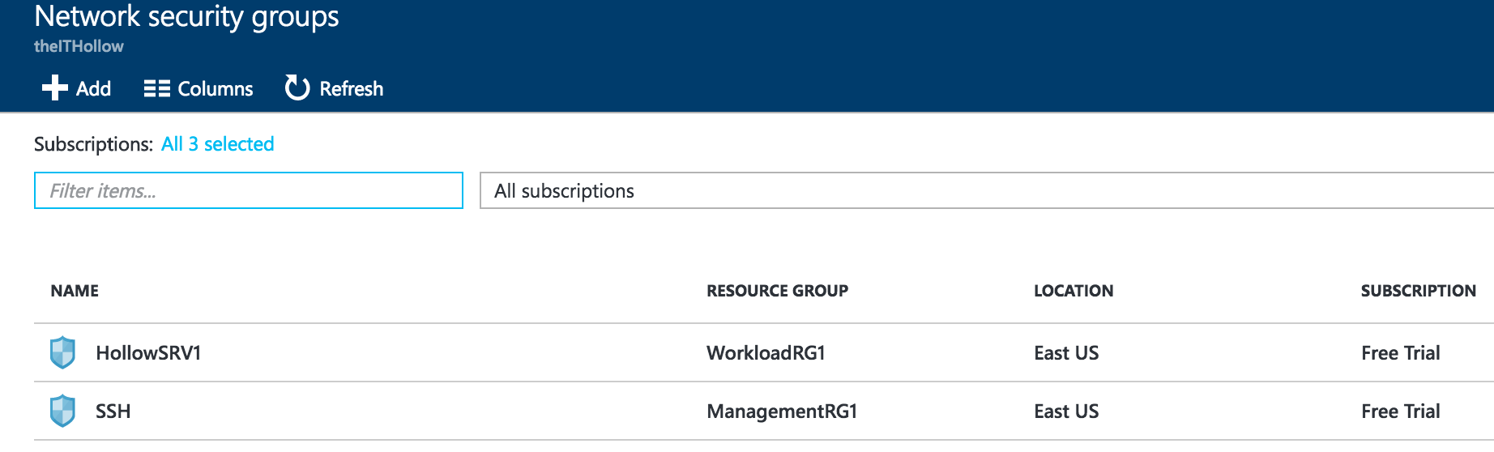Select the ManagementRG1 resource group cell
1494x452 pixels.
coord(781,411)
